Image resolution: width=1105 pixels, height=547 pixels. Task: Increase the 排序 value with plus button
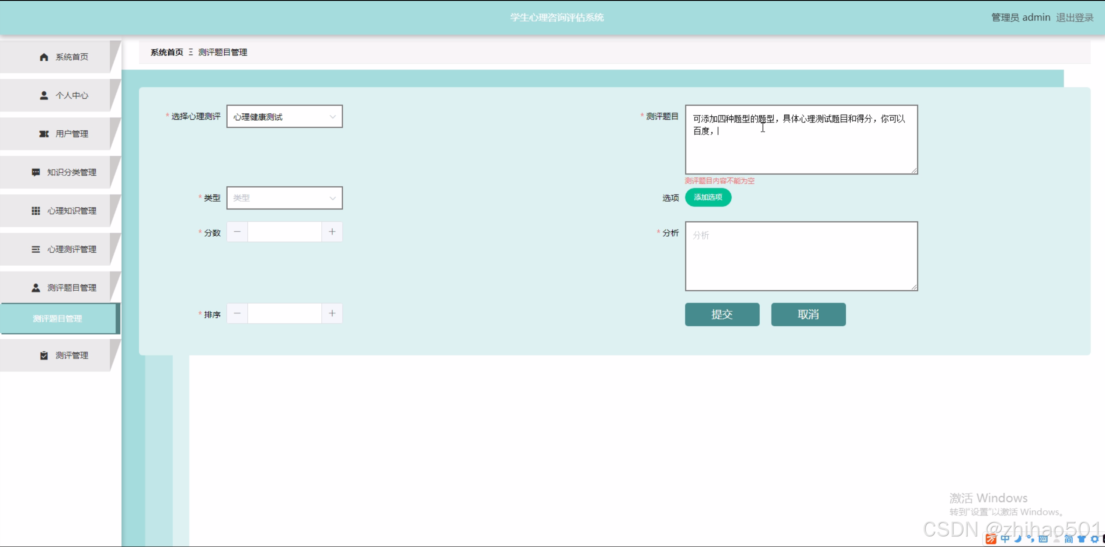(332, 314)
